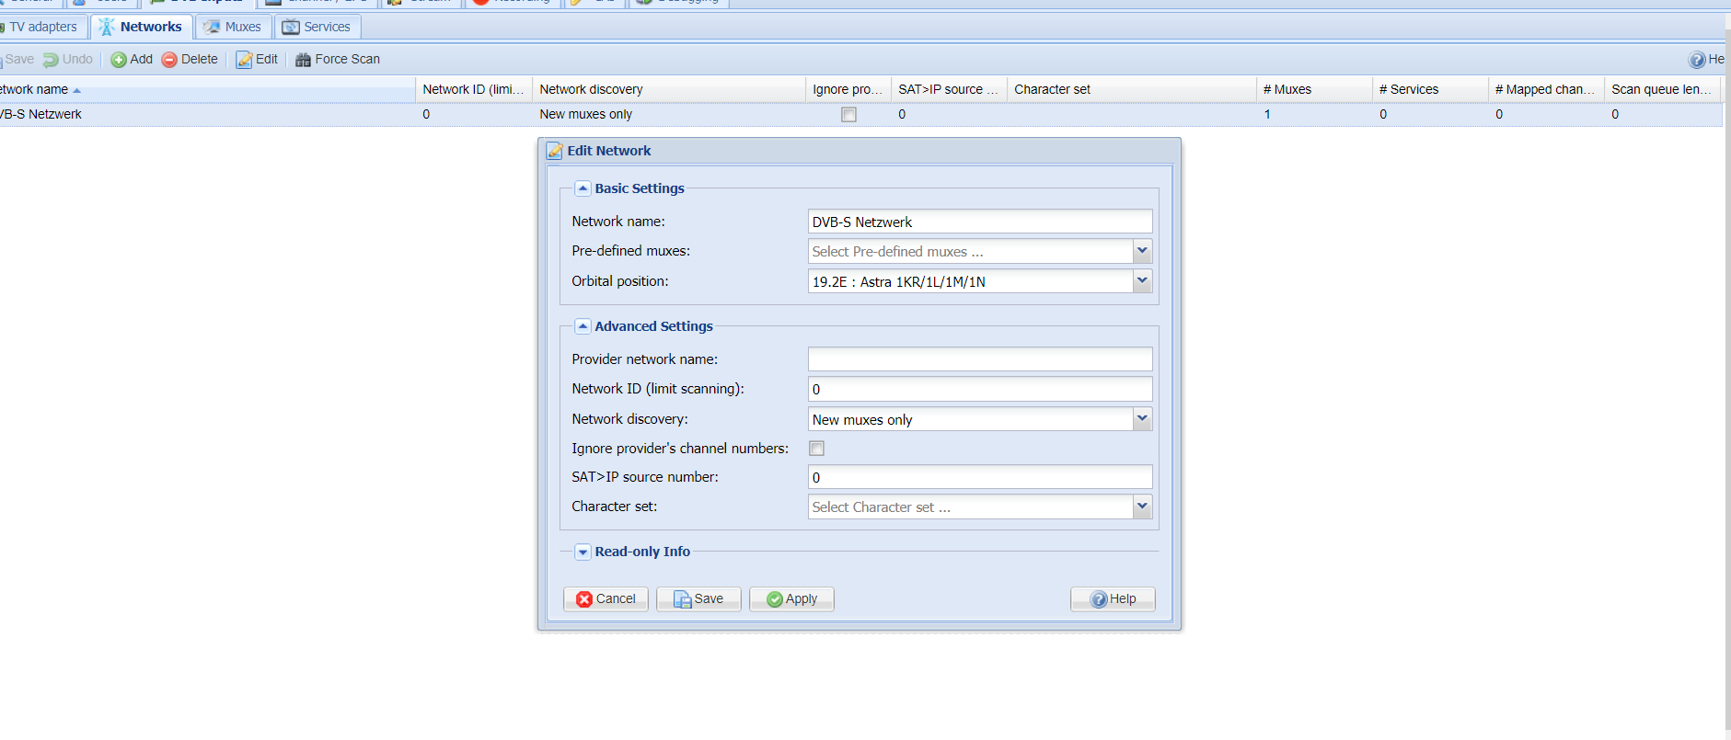Click the Cancel button in the dialog
This screenshot has width=1731, height=740.
point(606,599)
